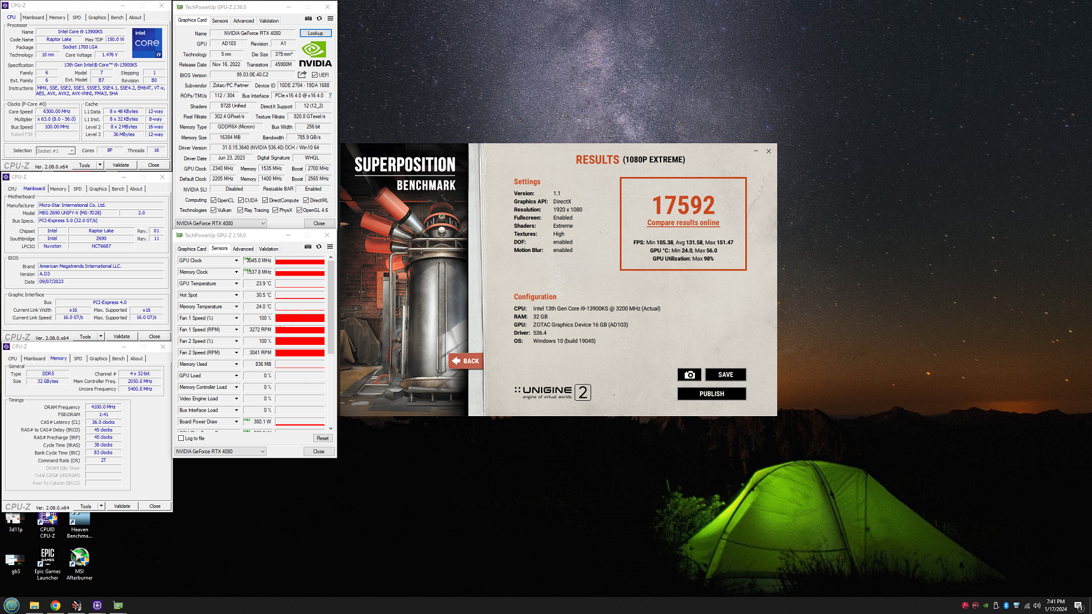This screenshot has width=1092, height=614.
Task: Click the NVIDIA logo in GPU-Z
Action: (x=315, y=54)
